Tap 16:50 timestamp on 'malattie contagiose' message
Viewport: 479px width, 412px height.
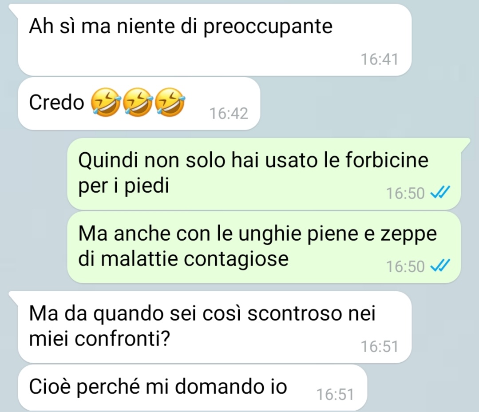(x=405, y=266)
